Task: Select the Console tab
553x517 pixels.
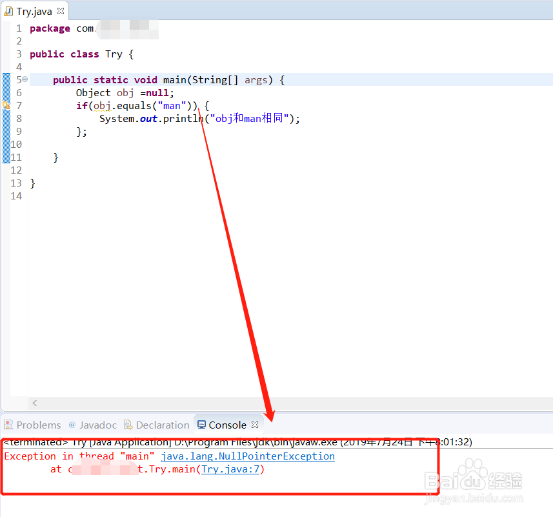Action: 228,425
